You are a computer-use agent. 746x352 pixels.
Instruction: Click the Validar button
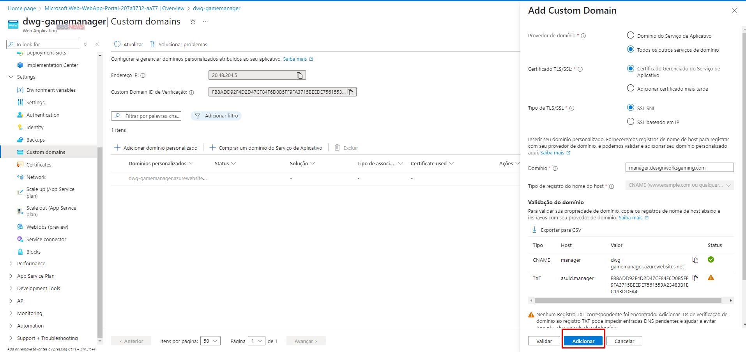[x=544, y=341]
